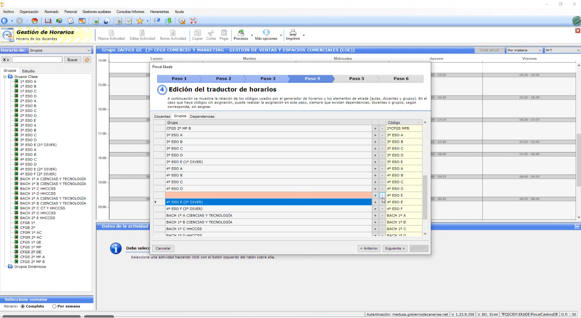Image resolution: width=581 pixels, height=318 pixels.
Task: Click the minus button in the orange empty row
Action: (x=382, y=195)
